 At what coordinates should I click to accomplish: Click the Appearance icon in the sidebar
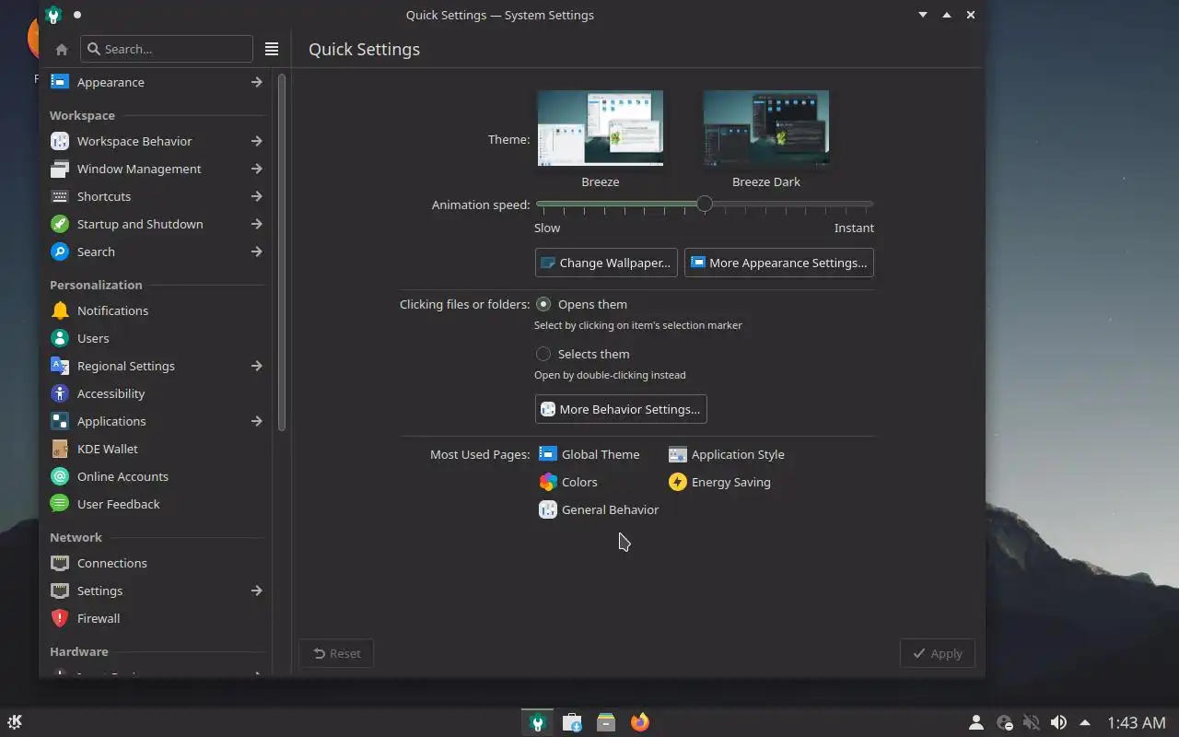tap(60, 82)
